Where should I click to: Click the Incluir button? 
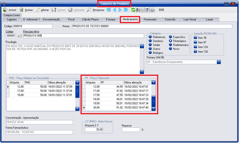(x=10, y=10)
